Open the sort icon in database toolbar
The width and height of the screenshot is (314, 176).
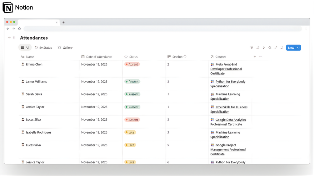(x=258, y=48)
